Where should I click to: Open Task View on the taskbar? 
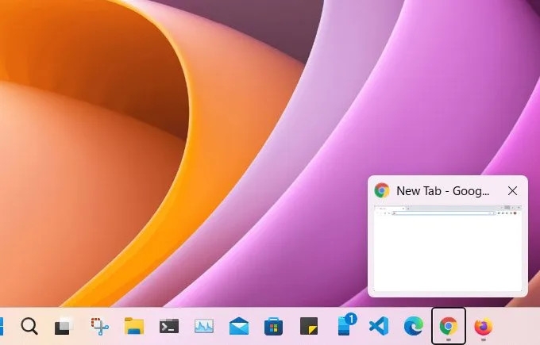click(64, 325)
